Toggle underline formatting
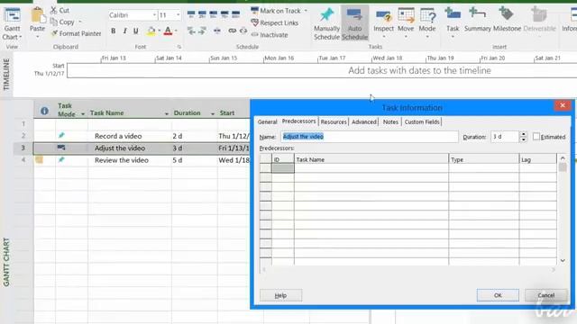Viewport: 577px width, 324px height. click(x=136, y=31)
